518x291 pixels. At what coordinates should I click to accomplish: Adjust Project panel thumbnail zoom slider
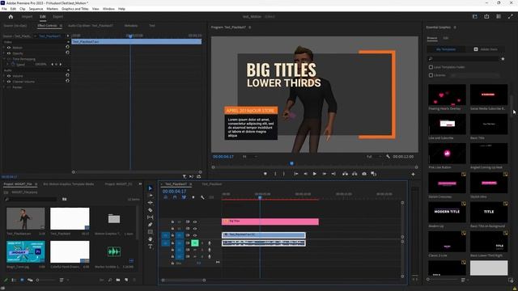pos(46,280)
